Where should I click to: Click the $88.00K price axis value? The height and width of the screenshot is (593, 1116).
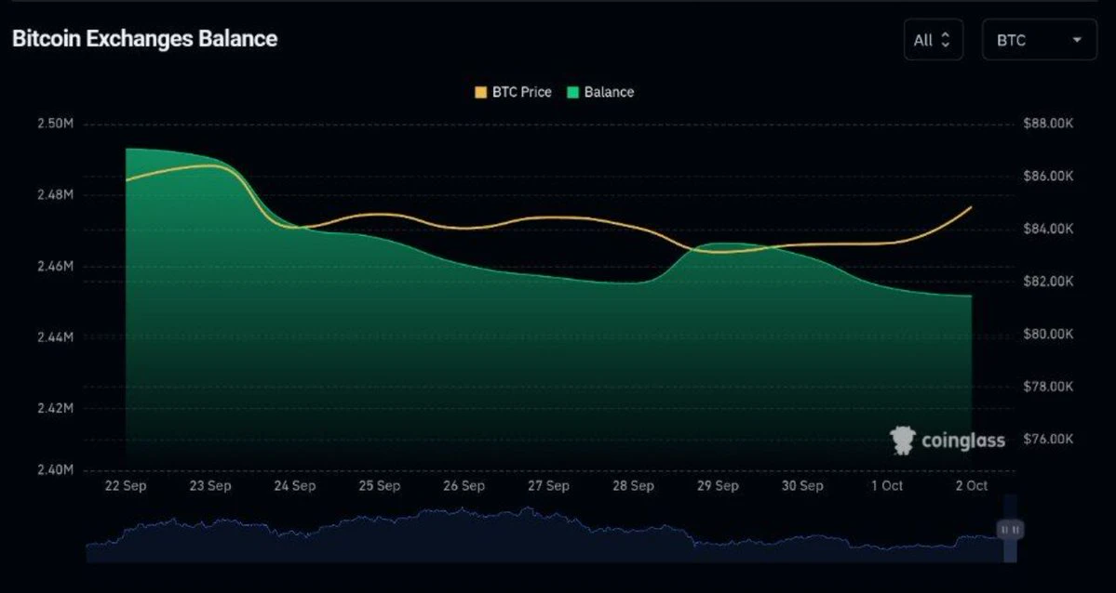tap(1048, 124)
